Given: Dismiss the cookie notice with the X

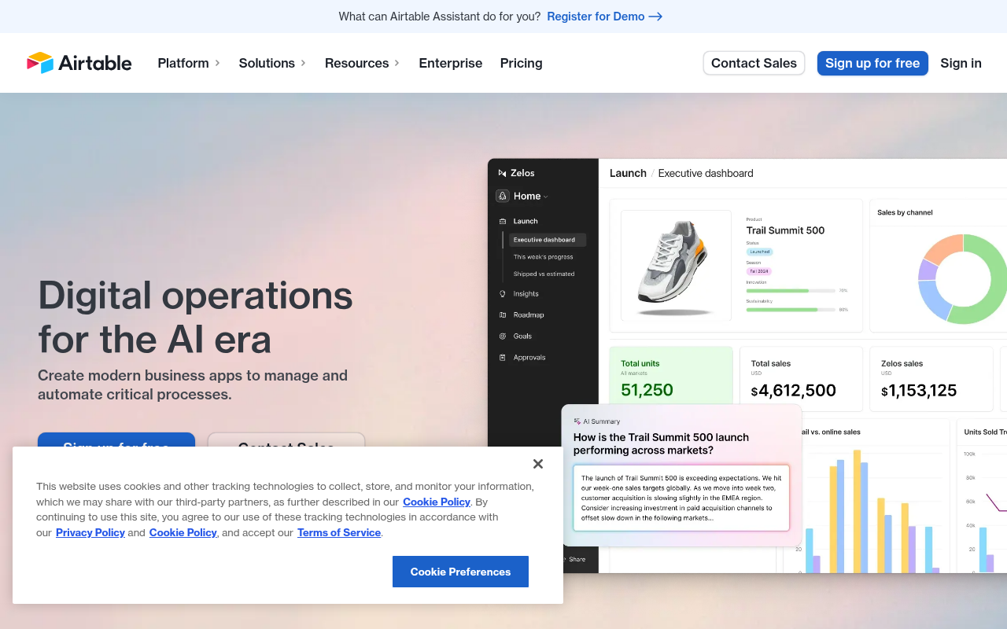Looking at the screenshot, I should tap(538, 464).
